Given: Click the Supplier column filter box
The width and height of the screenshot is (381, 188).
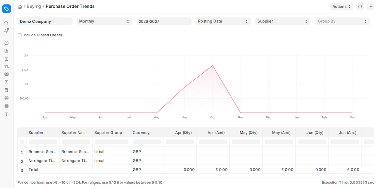Looking at the screenshot, I should [43, 142].
